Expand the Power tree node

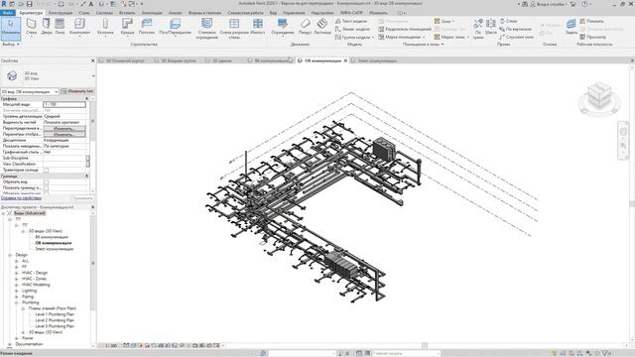[x=17, y=338]
